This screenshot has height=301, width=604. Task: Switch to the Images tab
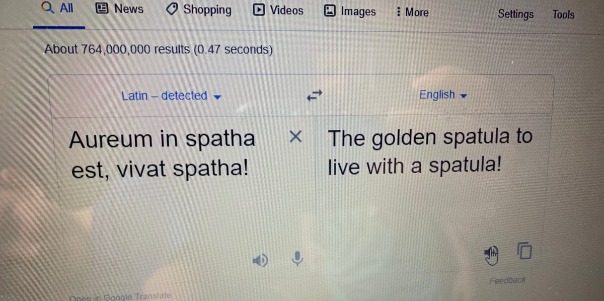tap(350, 12)
